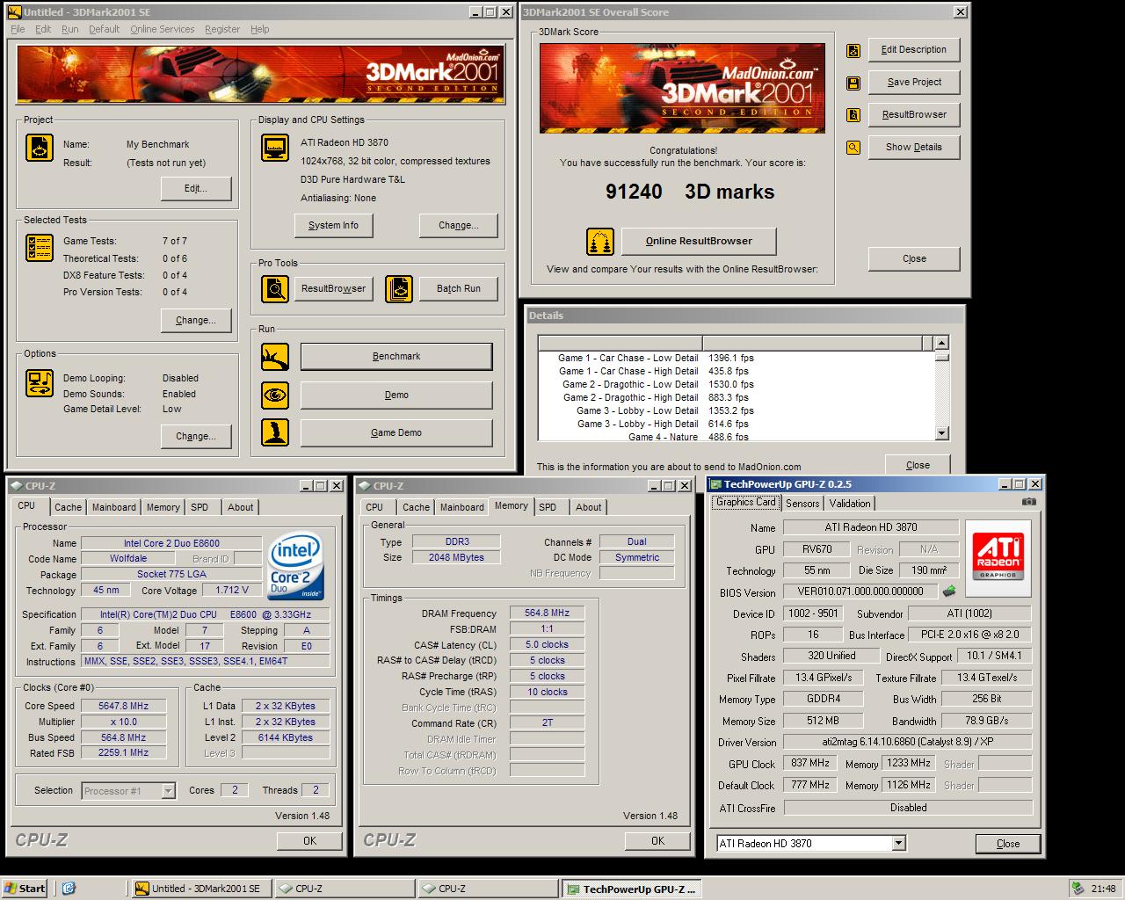Screen dimensions: 1125x900
Task: Click the 3DMark2001 SE window title icon
Action: coord(15,12)
